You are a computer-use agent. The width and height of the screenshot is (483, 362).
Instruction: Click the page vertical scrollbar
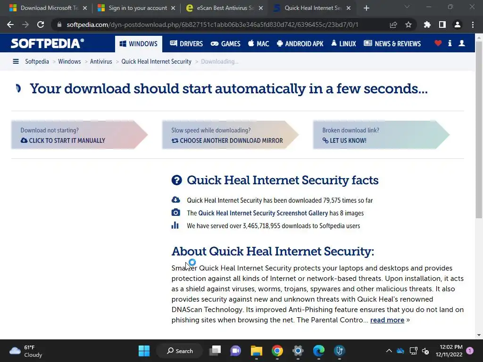pos(478,129)
